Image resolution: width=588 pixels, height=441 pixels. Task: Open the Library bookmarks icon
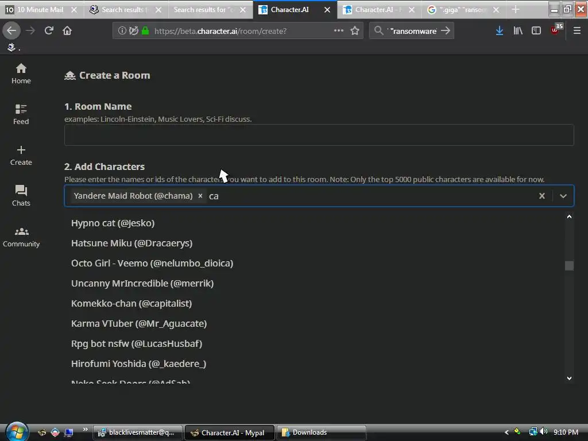click(x=518, y=31)
